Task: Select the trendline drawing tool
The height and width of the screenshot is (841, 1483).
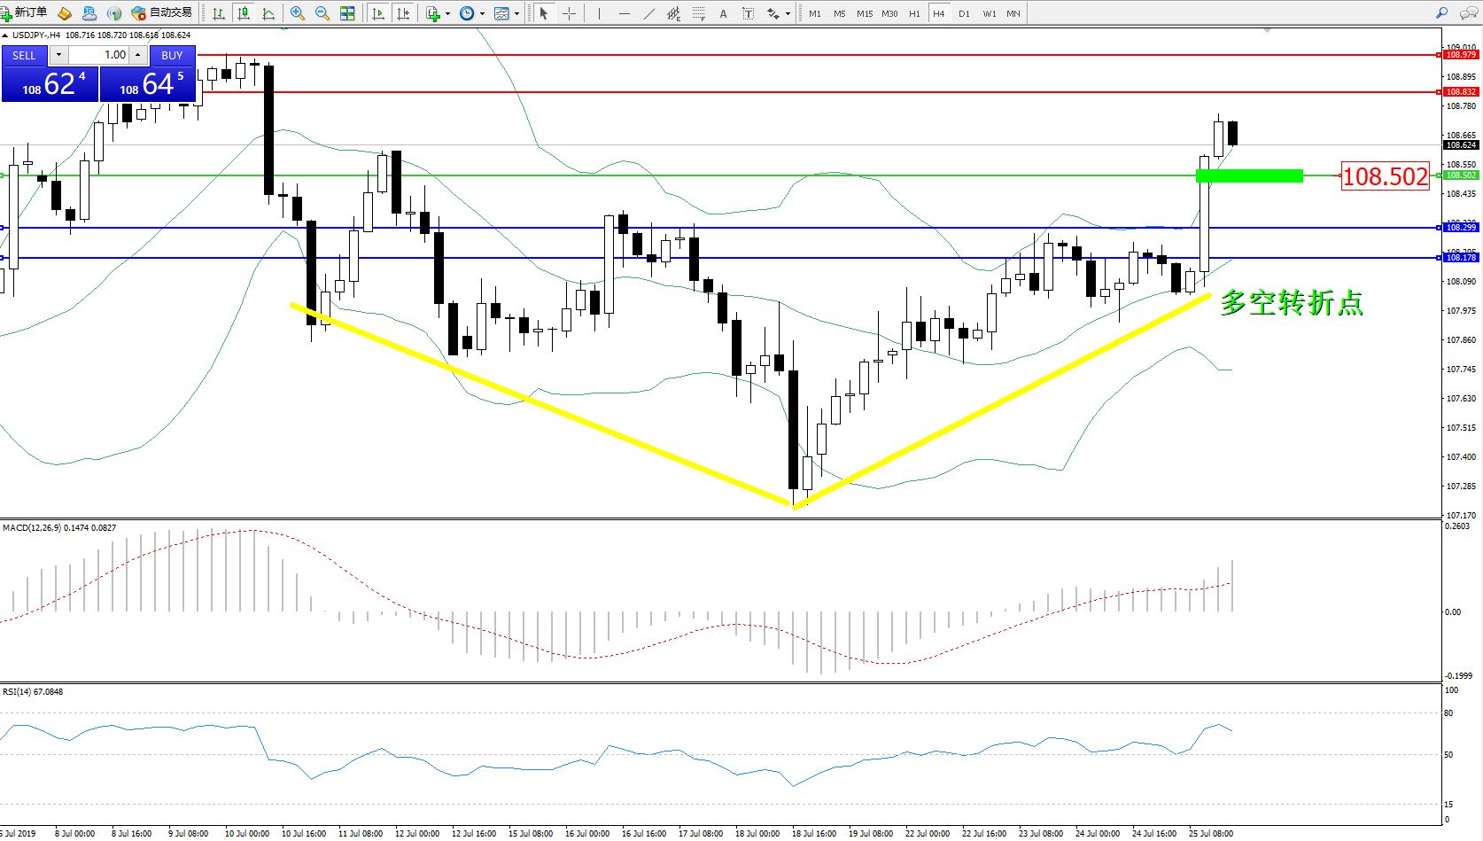Action: pos(649,13)
